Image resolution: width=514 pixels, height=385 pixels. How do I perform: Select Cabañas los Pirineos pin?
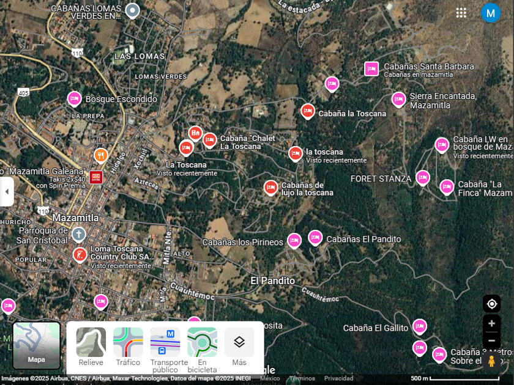[x=294, y=241]
